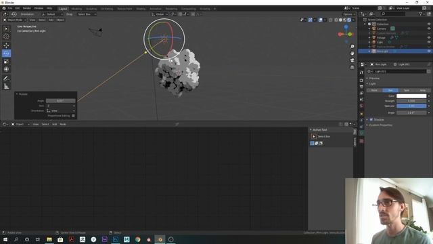
Task: Open viewport header Add menu
Action: pyautogui.click(x=51, y=20)
